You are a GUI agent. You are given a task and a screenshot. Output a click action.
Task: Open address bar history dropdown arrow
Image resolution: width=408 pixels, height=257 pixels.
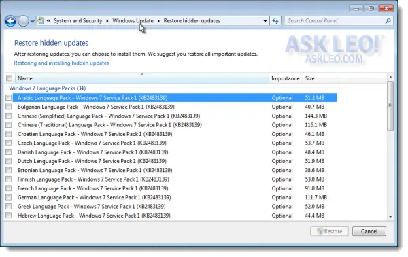tap(265, 21)
